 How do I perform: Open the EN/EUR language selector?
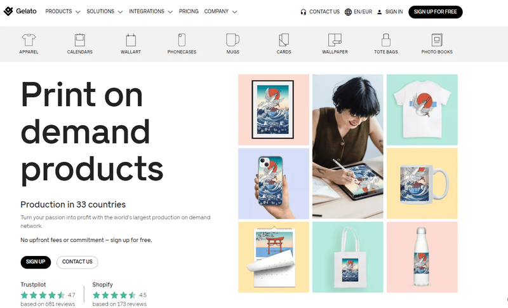(357, 11)
